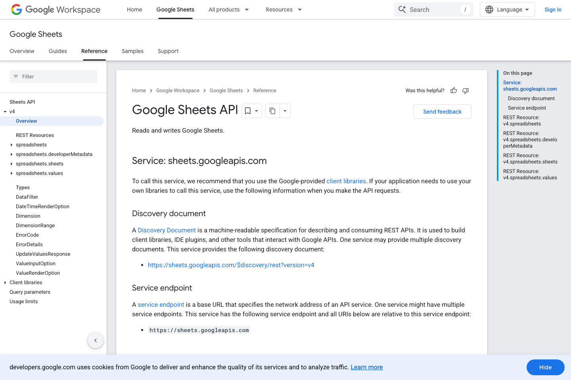Viewport: 571px width, 380px height.
Task: Mark the page unhelpful with thumbs down
Action: click(x=465, y=91)
